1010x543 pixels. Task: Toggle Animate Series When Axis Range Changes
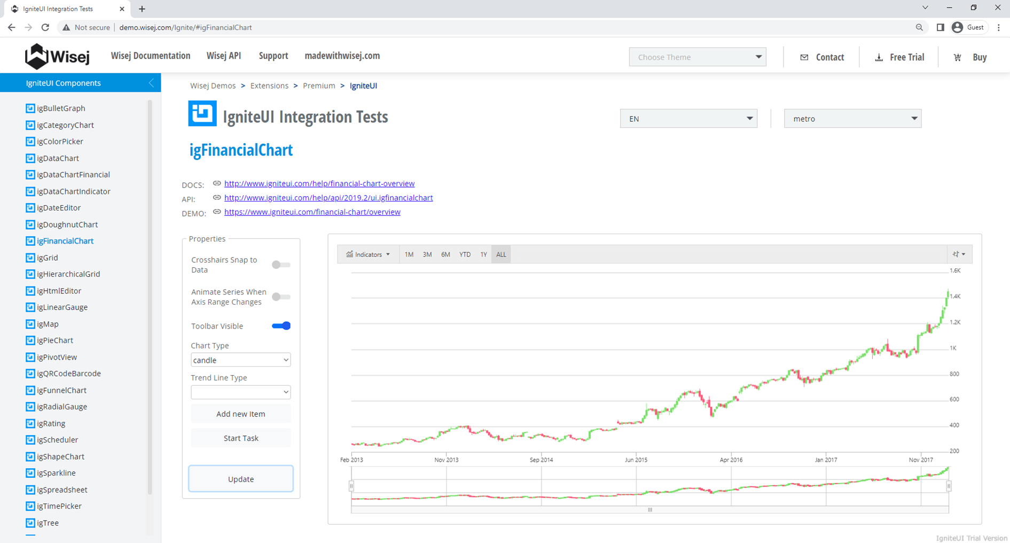[280, 297]
